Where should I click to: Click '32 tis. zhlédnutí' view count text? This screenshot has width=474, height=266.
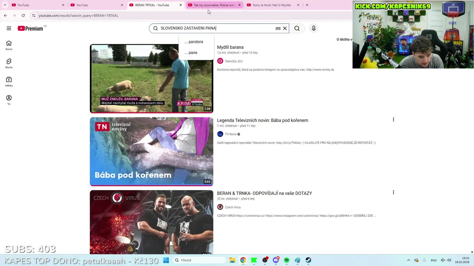click(227, 199)
